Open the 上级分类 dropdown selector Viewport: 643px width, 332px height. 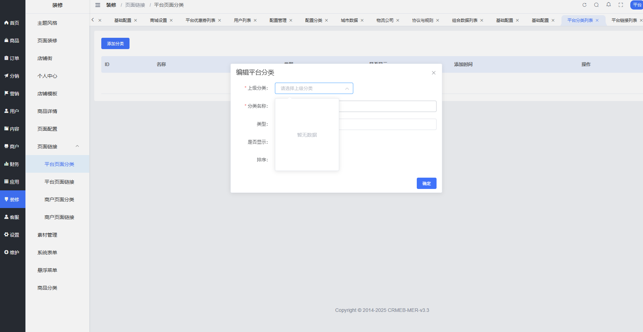314,88
